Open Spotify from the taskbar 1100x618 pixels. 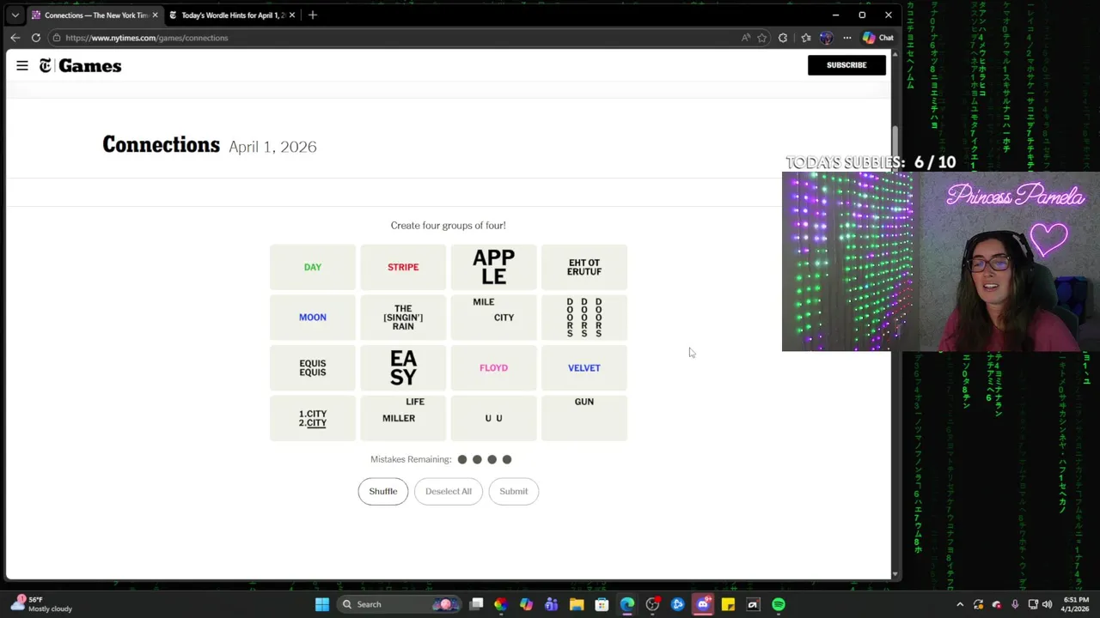(x=779, y=604)
